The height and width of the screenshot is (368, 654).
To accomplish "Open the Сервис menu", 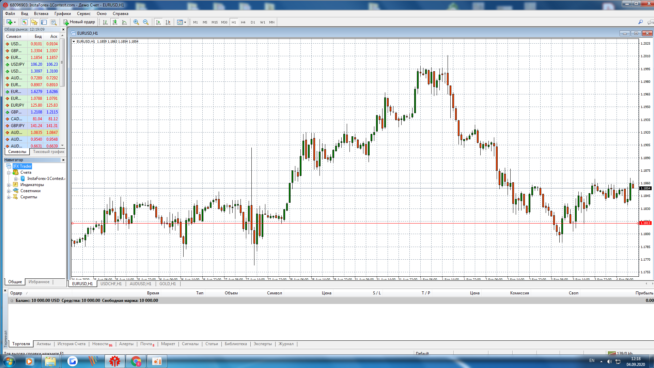I will coord(83,14).
